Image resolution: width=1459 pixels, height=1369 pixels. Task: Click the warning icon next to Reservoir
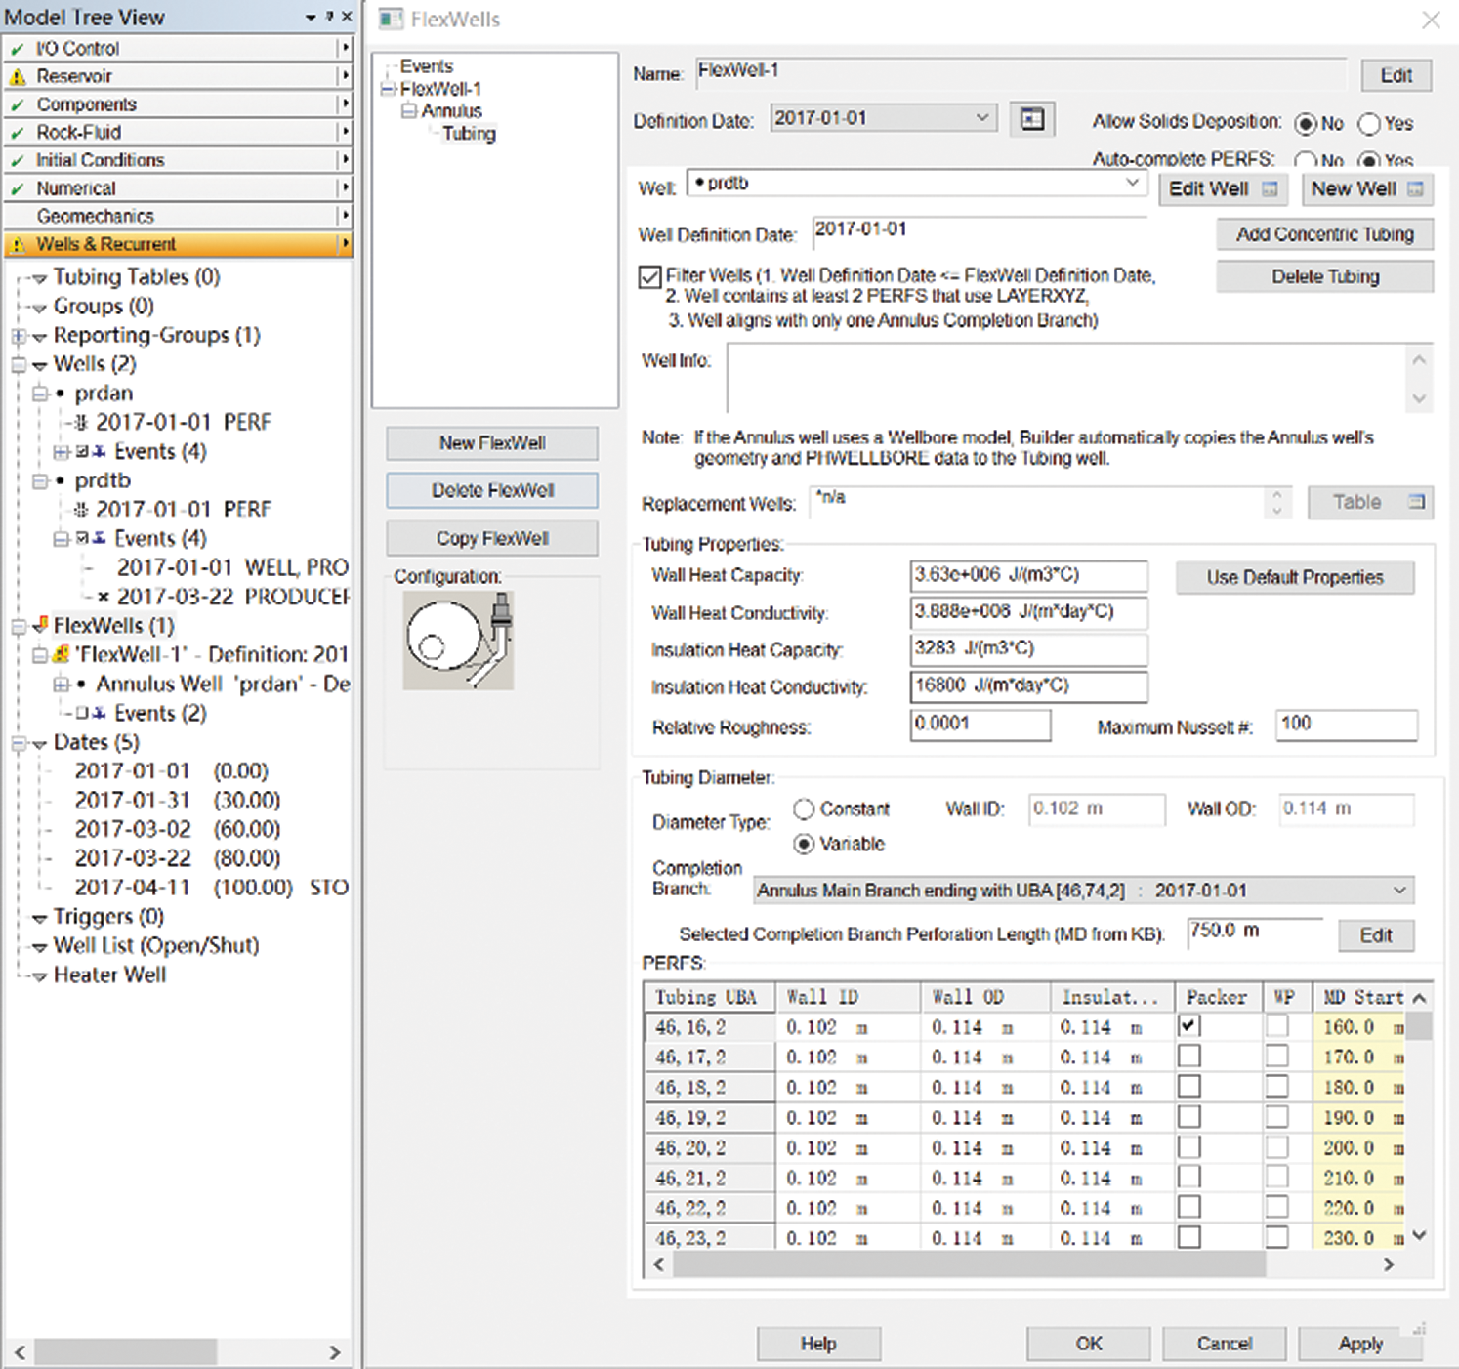tap(18, 76)
